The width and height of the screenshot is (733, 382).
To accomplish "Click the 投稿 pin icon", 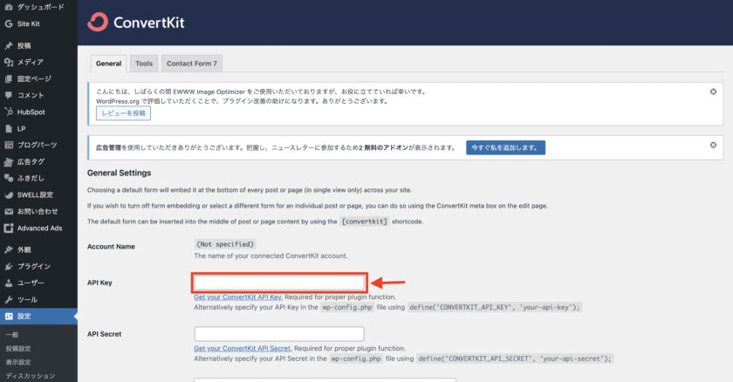I will pyautogui.click(x=9, y=45).
